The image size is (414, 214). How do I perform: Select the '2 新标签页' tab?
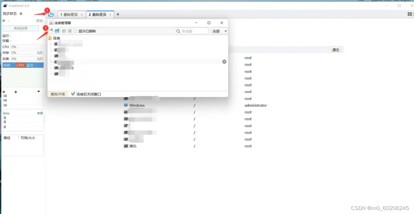97,15
